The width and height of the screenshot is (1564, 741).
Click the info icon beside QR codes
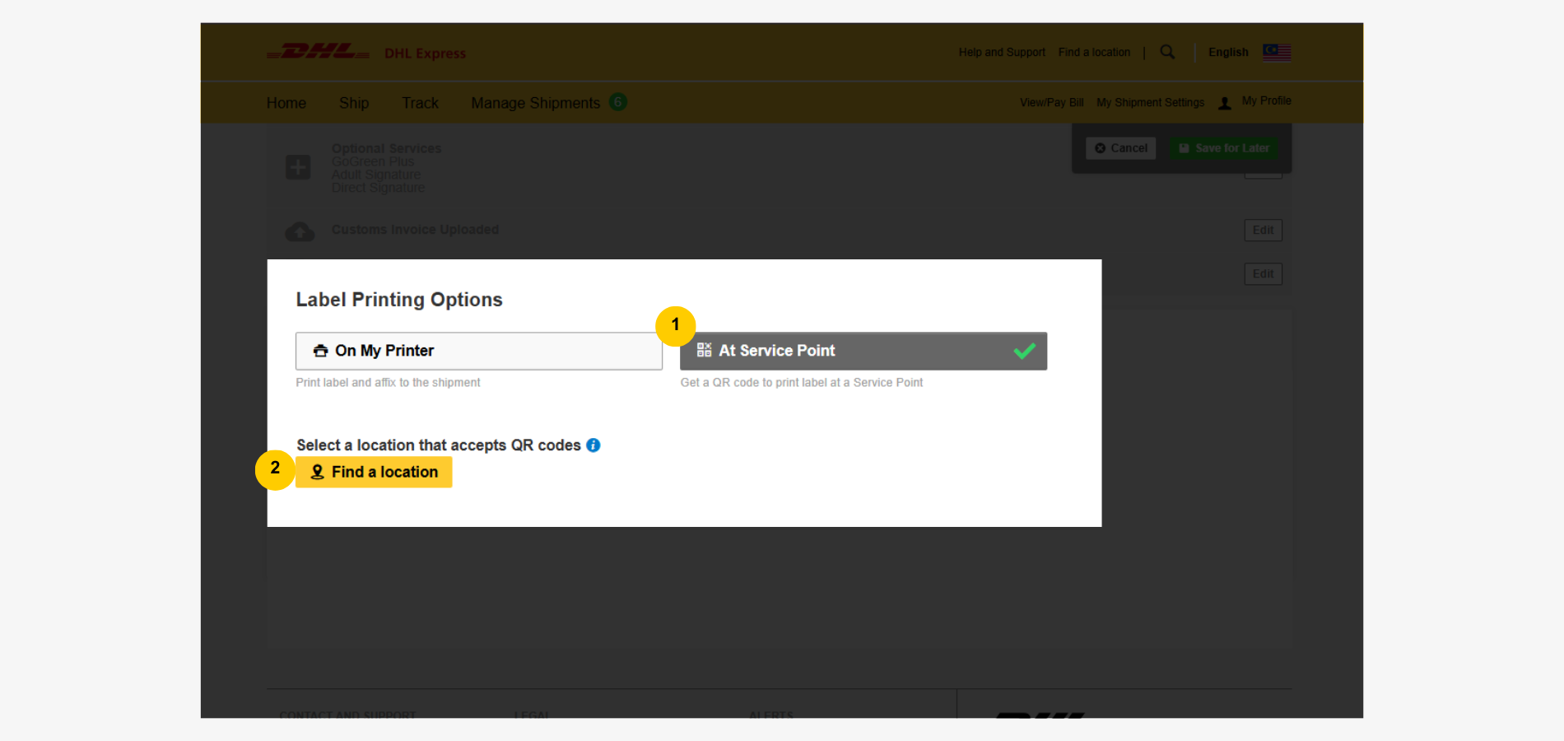click(593, 445)
